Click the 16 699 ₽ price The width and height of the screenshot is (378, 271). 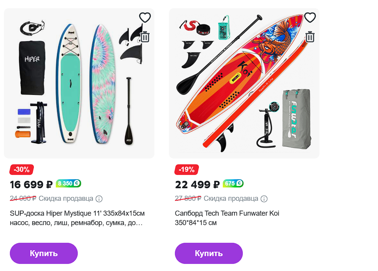31,184
